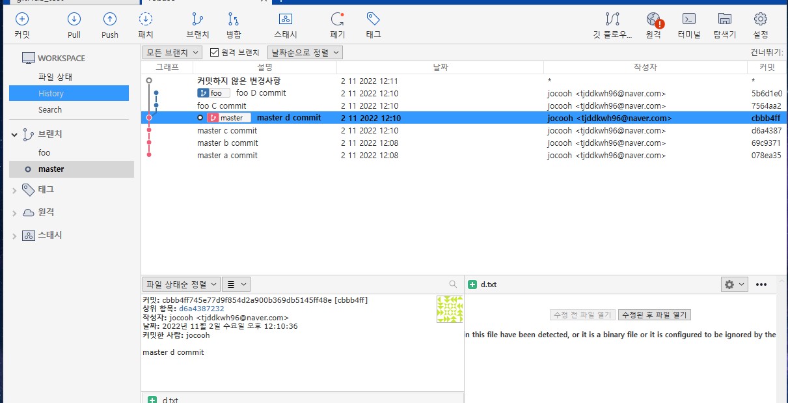Image resolution: width=788 pixels, height=403 pixels.
Task: Collapse the 브랜치 section in sidebar
Action: (x=14, y=134)
